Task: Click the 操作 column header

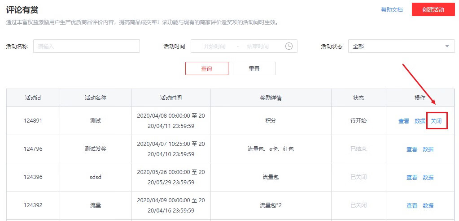Action: pos(420,98)
